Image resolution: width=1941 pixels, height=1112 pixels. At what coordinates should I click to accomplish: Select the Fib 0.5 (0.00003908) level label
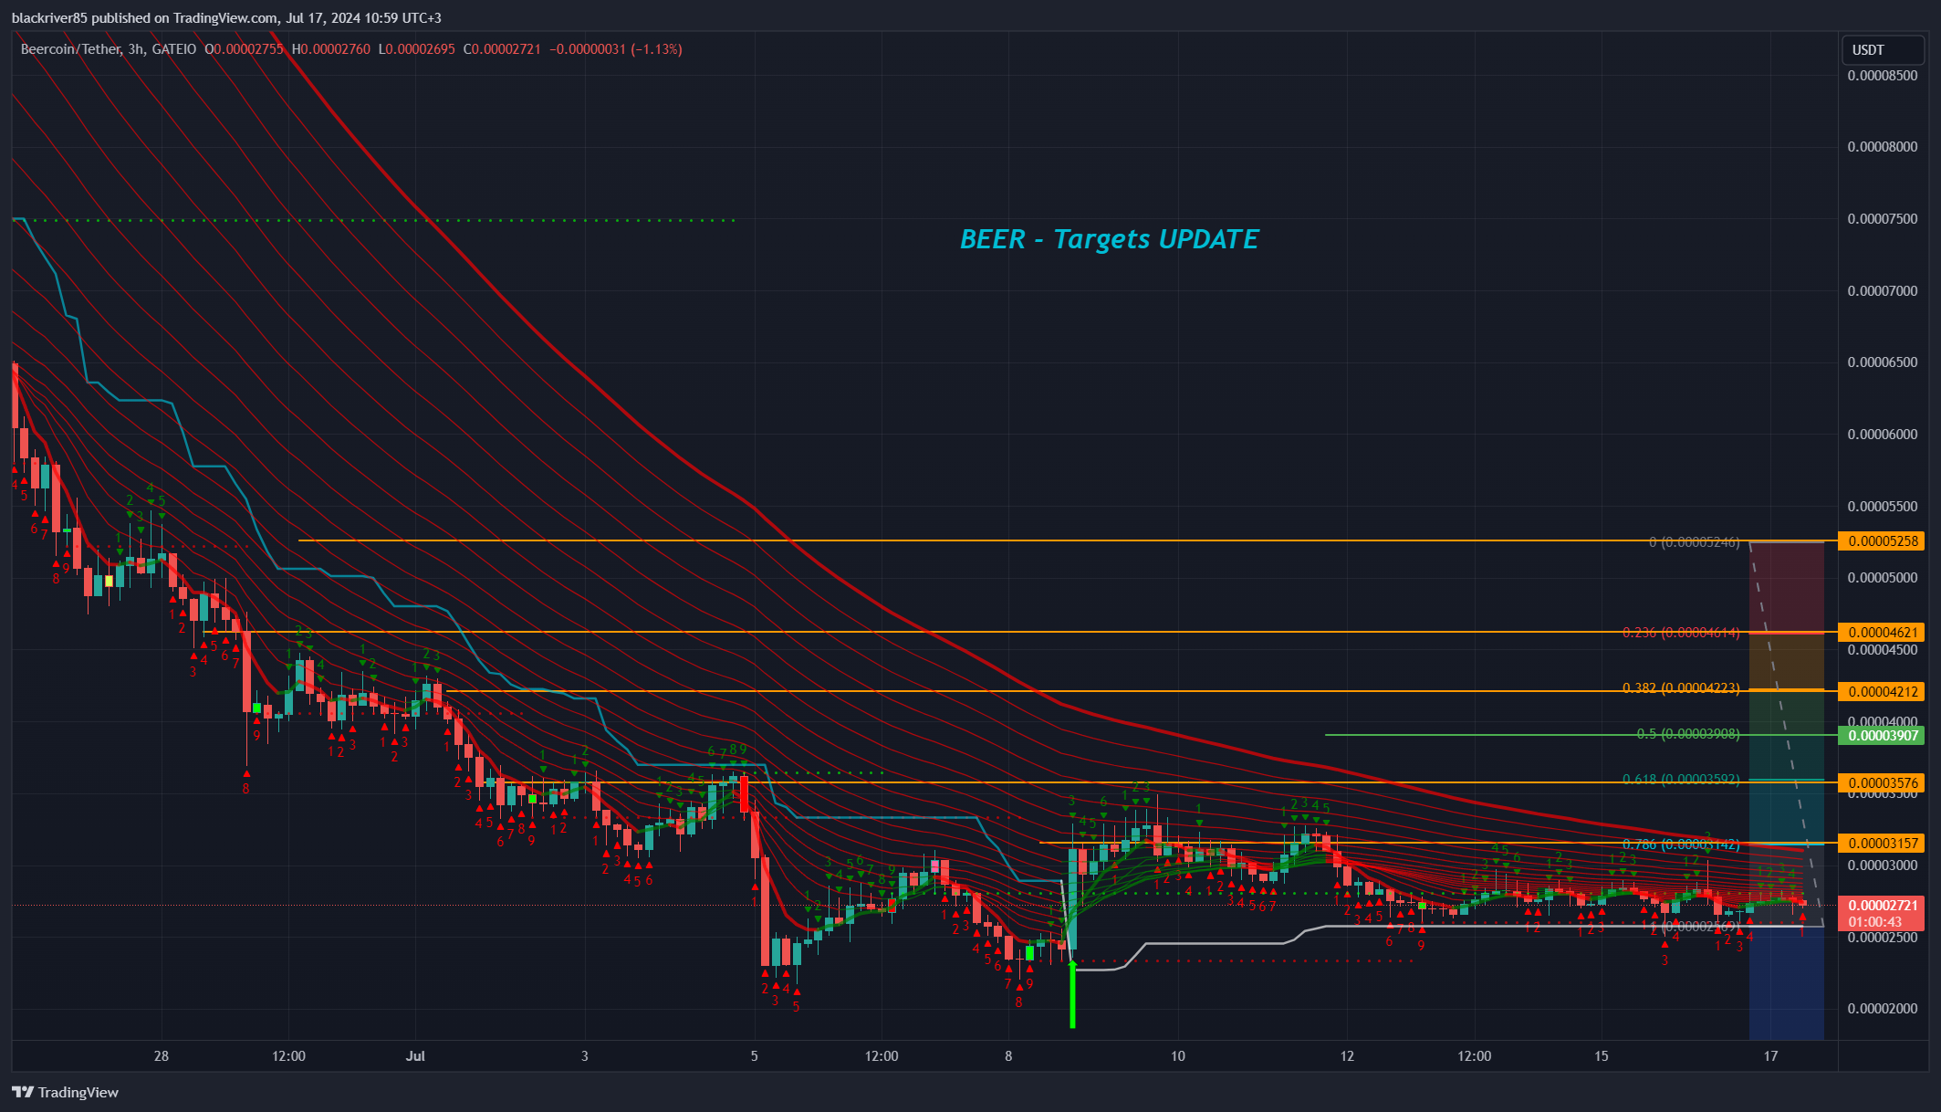1688,733
